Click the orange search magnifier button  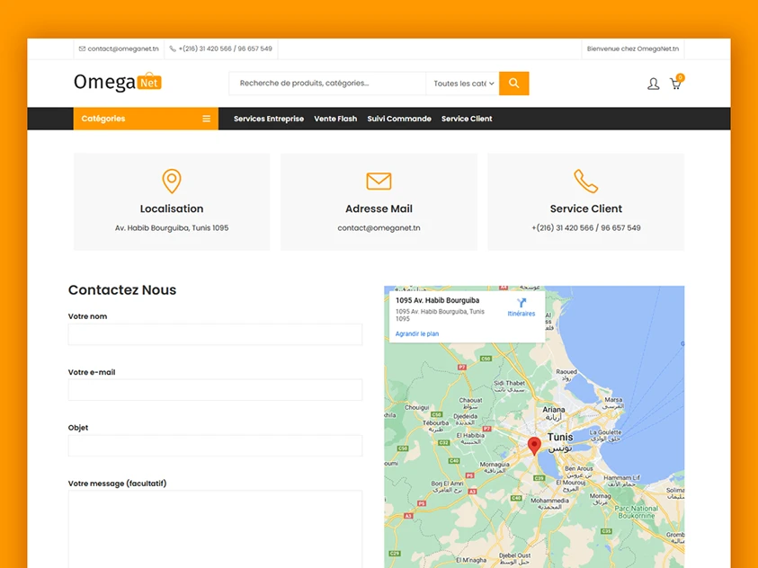[x=513, y=84]
